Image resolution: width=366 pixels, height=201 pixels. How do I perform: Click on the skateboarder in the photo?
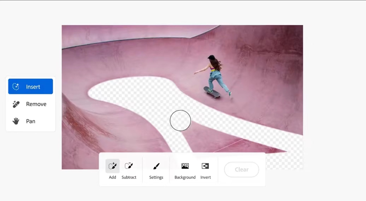[x=215, y=75]
